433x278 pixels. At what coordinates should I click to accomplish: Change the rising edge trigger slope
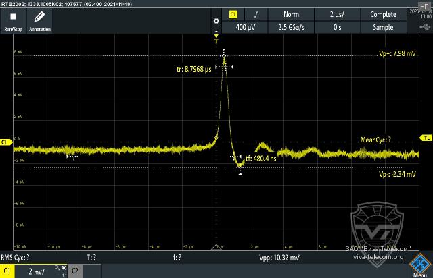[256, 15]
